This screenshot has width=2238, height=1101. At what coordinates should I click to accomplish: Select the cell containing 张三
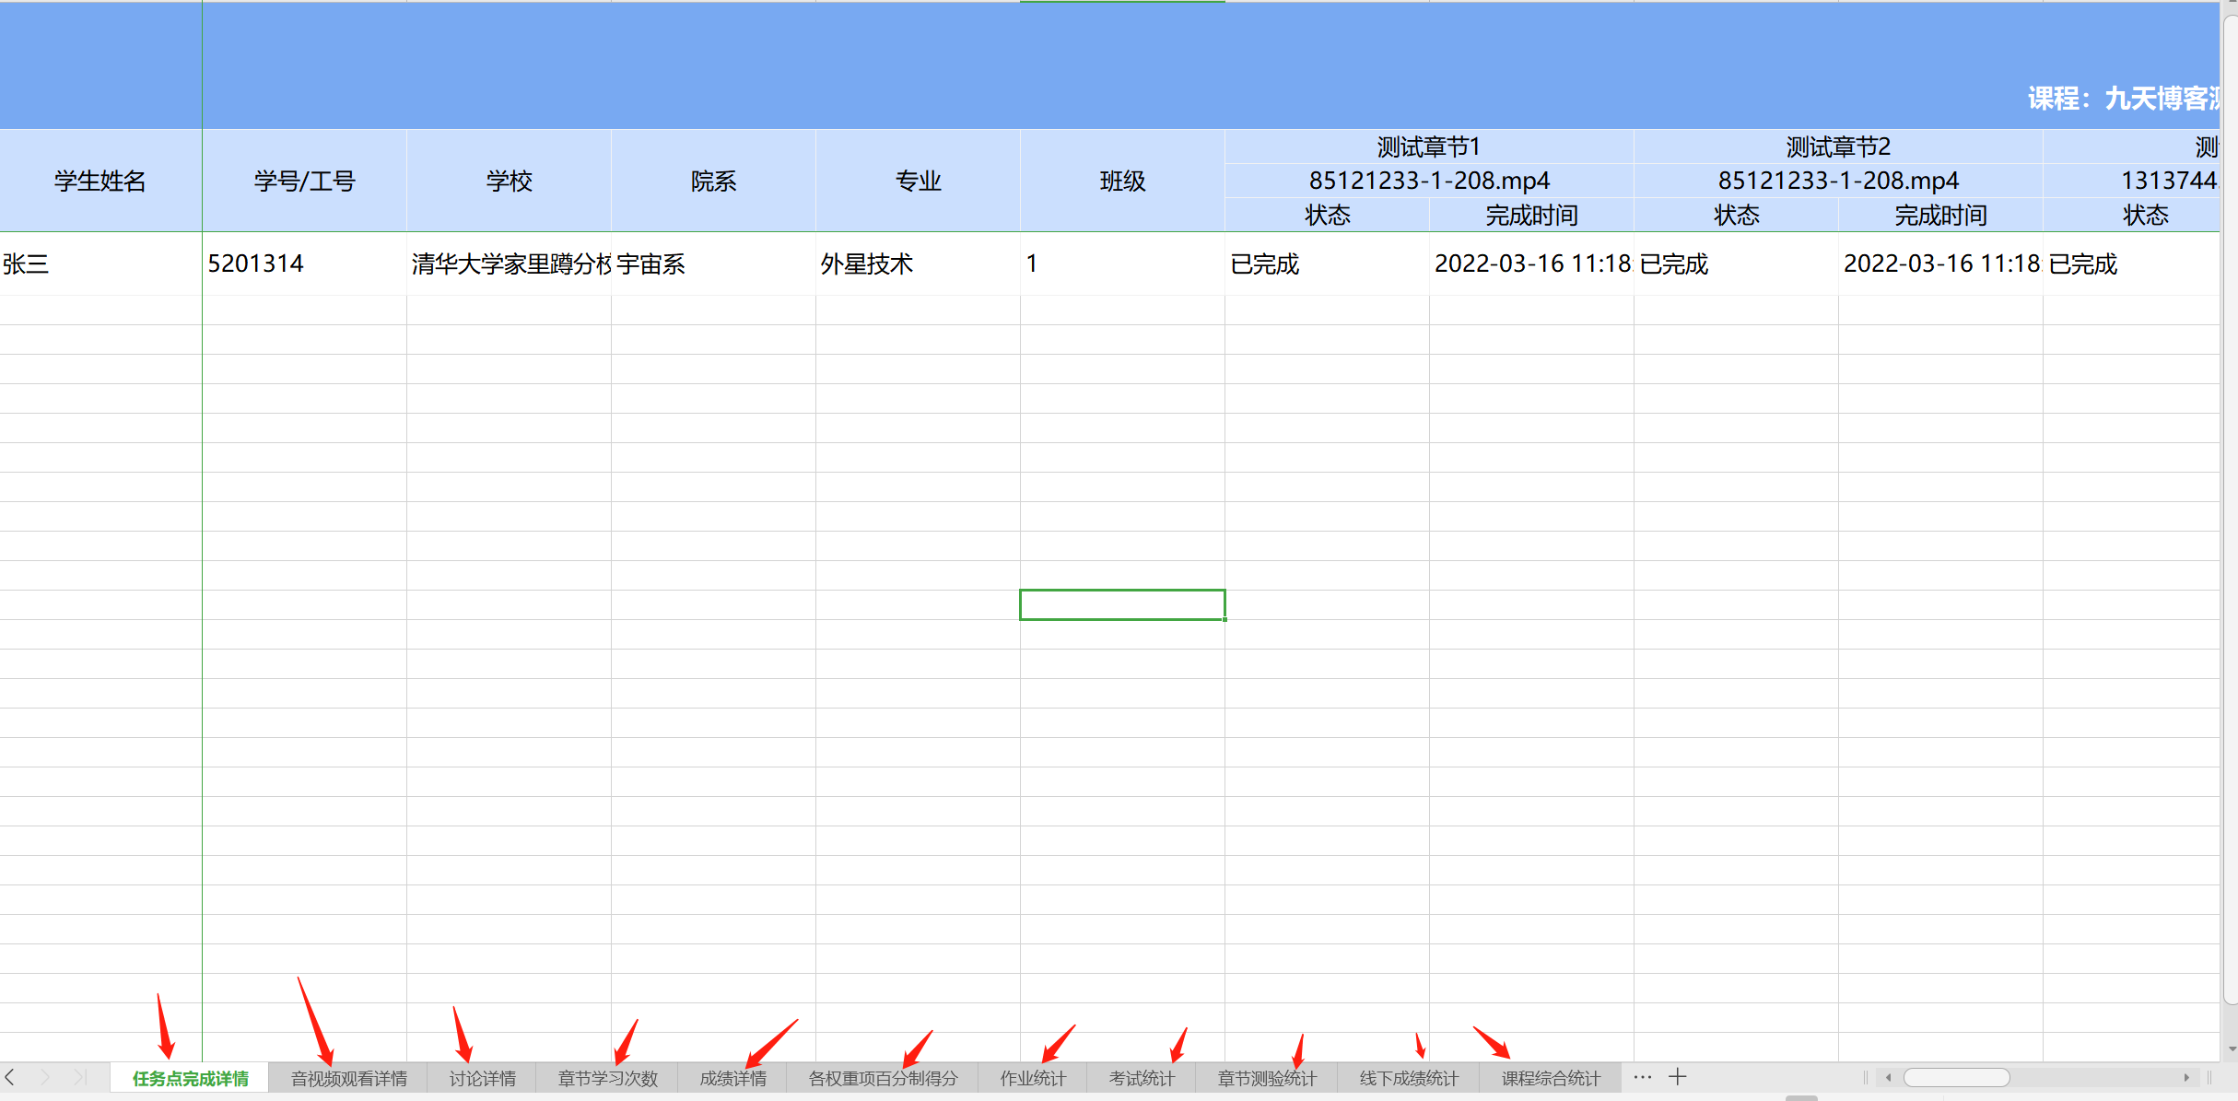100,264
